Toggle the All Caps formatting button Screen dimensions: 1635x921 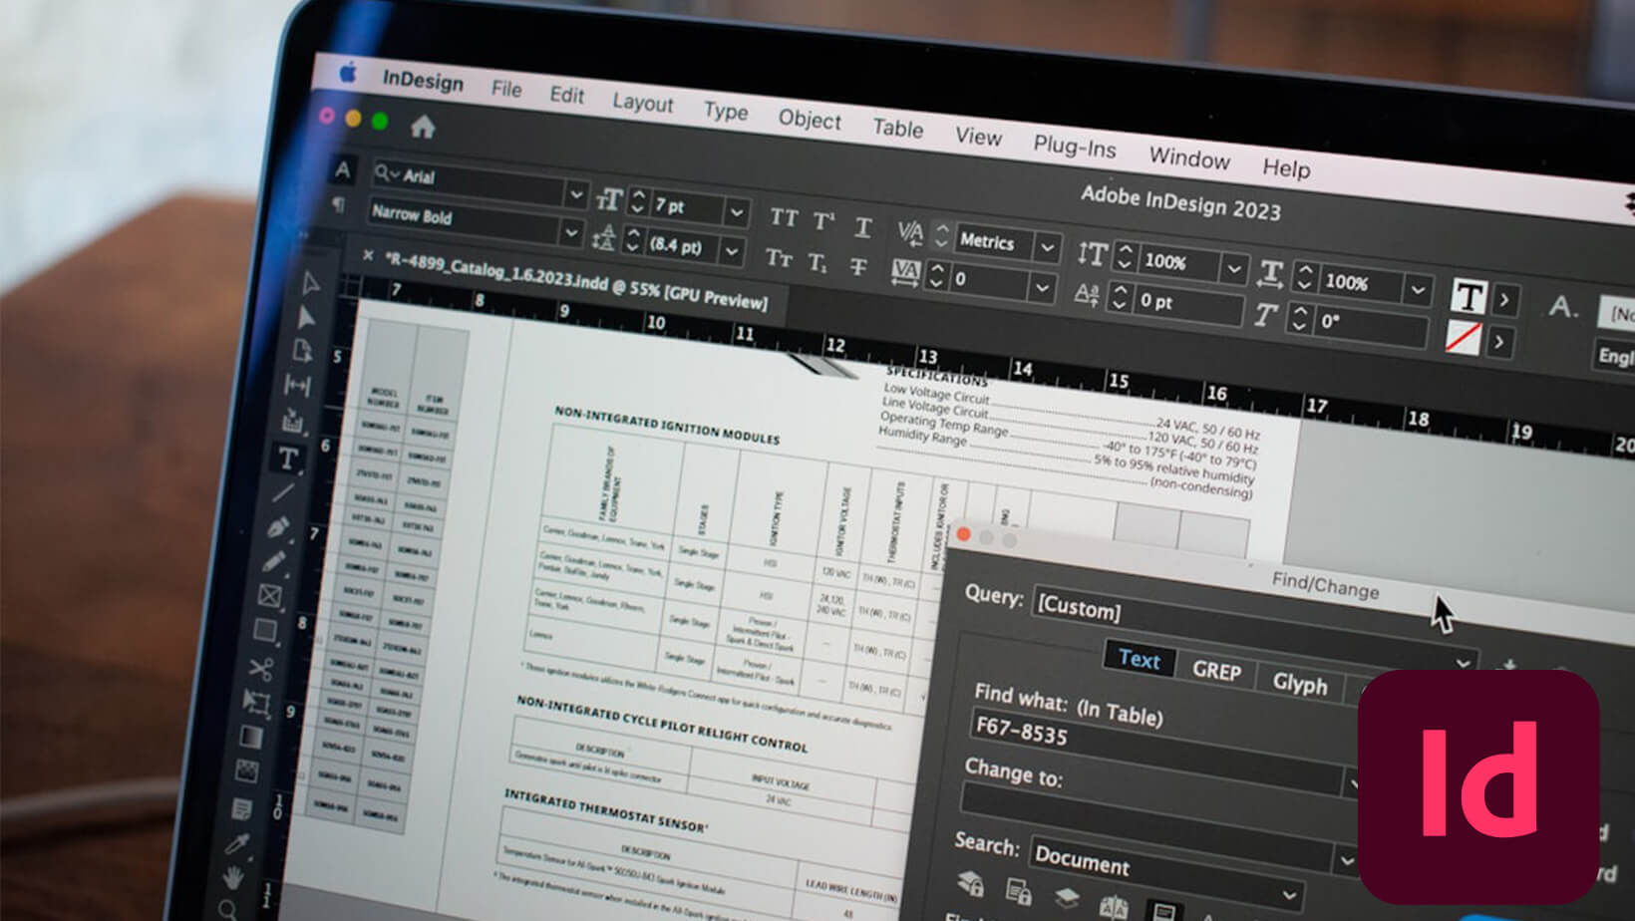(x=785, y=218)
